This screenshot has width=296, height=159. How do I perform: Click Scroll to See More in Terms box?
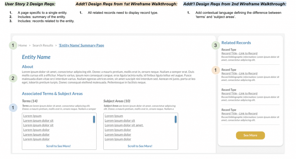[58, 146]
